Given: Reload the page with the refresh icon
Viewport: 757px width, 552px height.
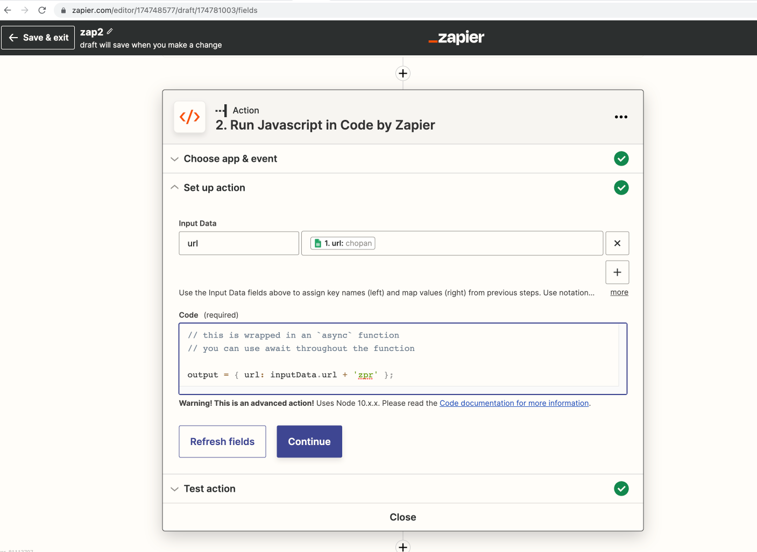Looking at the screenshot, I should (42, 10).
